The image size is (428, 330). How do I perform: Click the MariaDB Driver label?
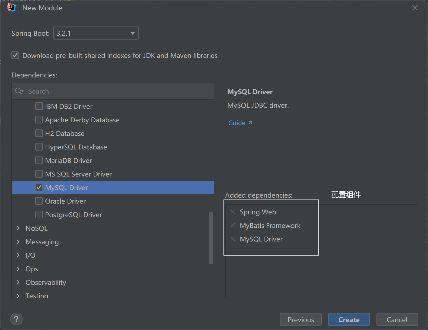pos(69,161)
